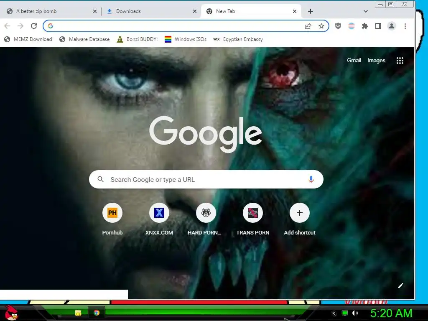Open the MEMZ Download bookmark

[28, 39]
